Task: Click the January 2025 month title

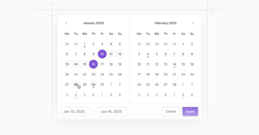Action: [x=93, y=23]
